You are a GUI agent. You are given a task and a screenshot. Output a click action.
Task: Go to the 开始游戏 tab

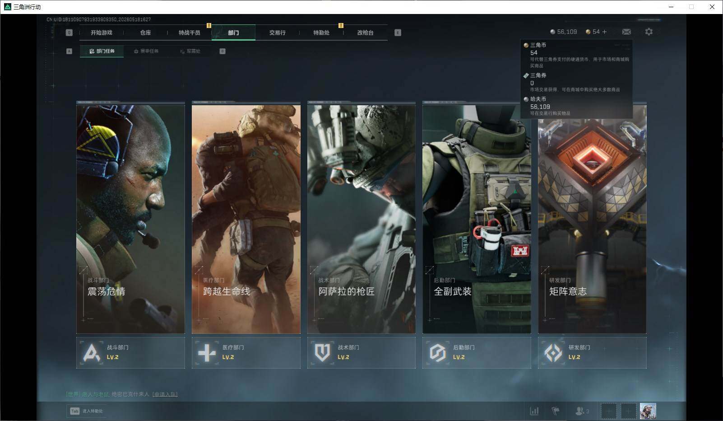(102, 33)
